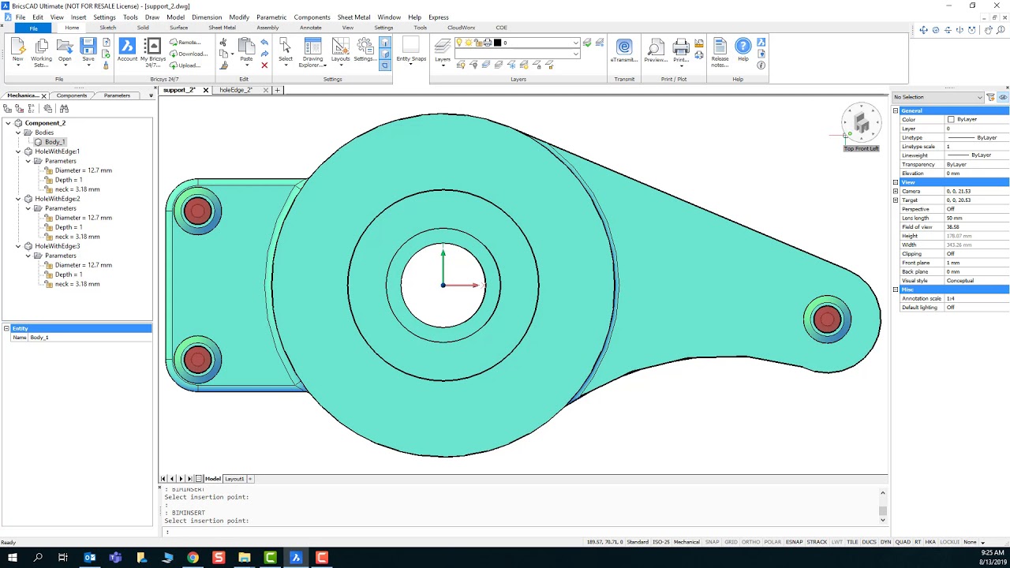Screen dimensions: 1010x568
Task: Open the Bricsys Account icon
Action: click(127, 47)
